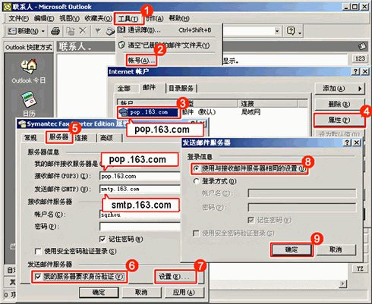Screen dimensions: 372x304
Task: Open the Tools menu
Action: (128, 19)
